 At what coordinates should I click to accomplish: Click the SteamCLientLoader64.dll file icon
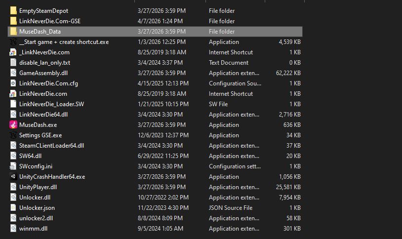point(13,146)
